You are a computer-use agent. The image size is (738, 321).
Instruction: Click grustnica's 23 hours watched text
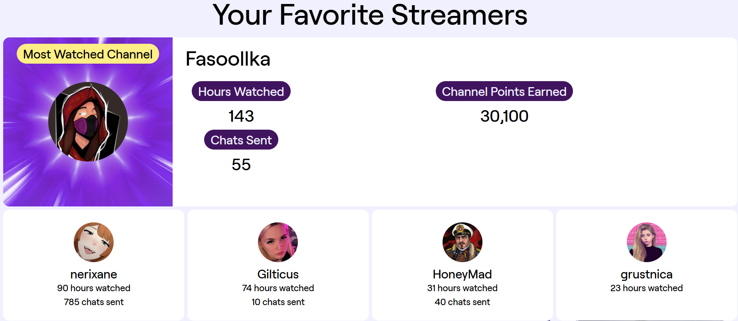coord(647,288)
